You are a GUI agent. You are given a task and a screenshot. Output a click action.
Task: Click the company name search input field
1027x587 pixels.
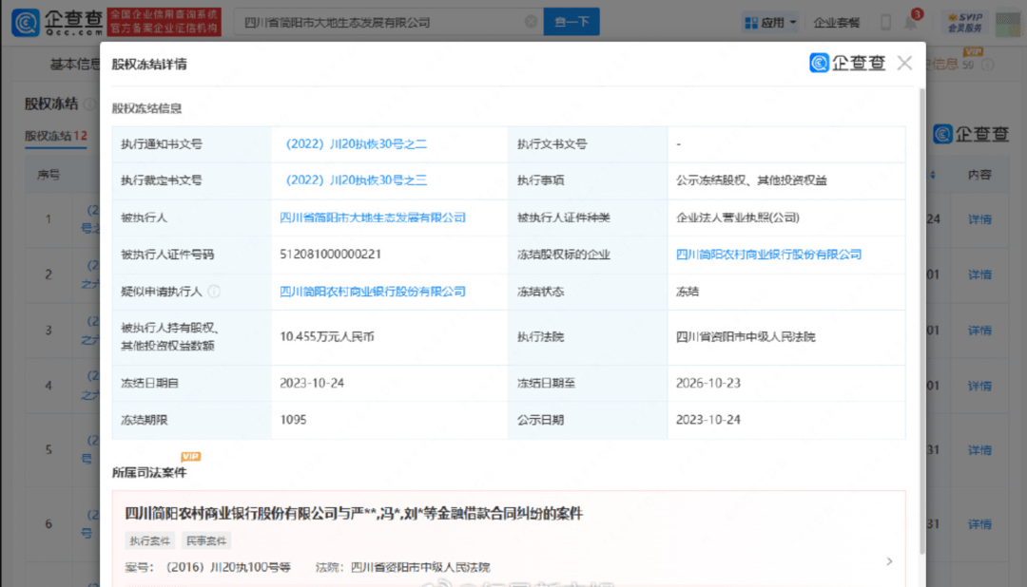coord(380,22)
